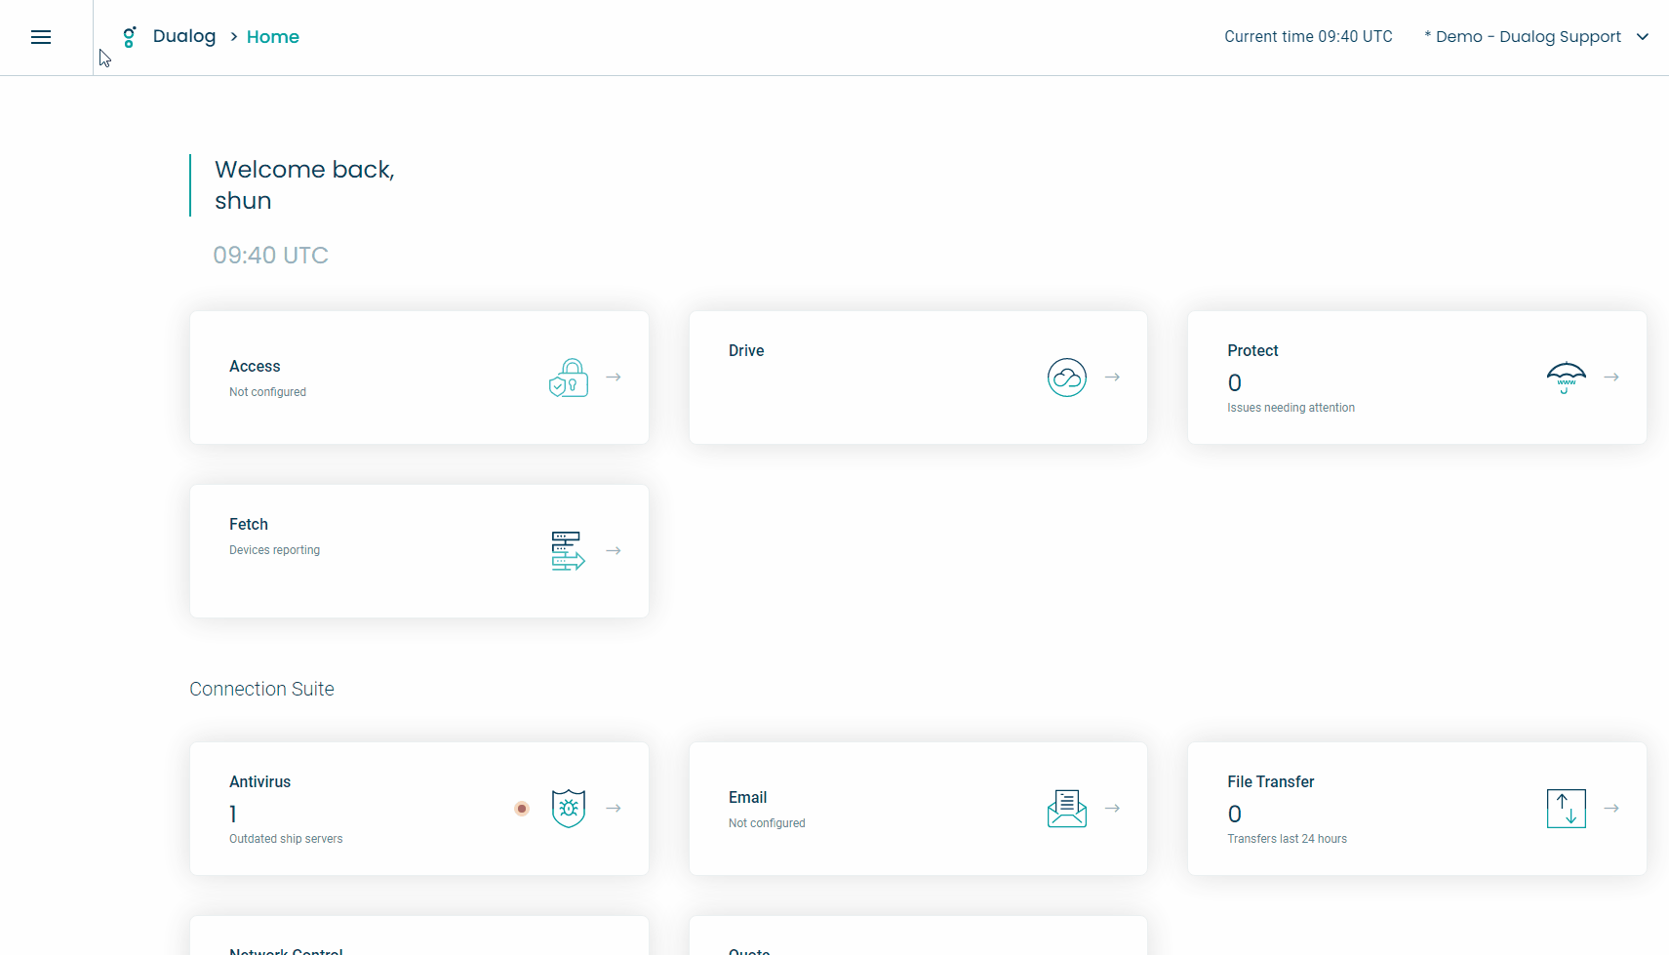This screenshot has height=955, width=1669.
Task: Open Antivirus with its arrow button
Action: pos(614,808)
